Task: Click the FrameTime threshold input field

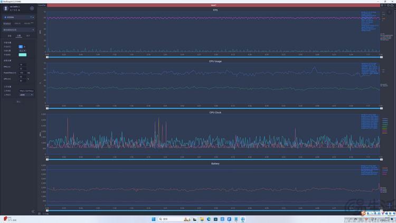Action: point(23,73)
